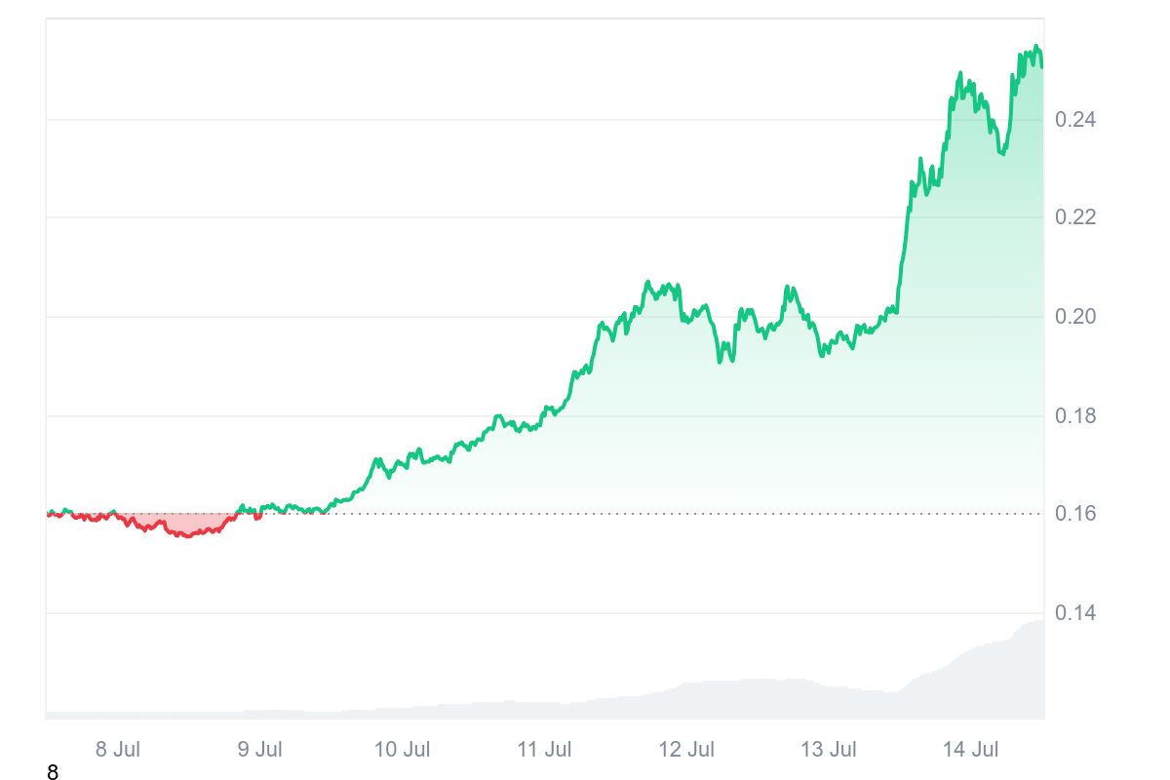The width and height of the screenshot is (1170, 780).
Task: Click the 9 Jul date label
Action: pyautogui.click(x=260, y=750)
